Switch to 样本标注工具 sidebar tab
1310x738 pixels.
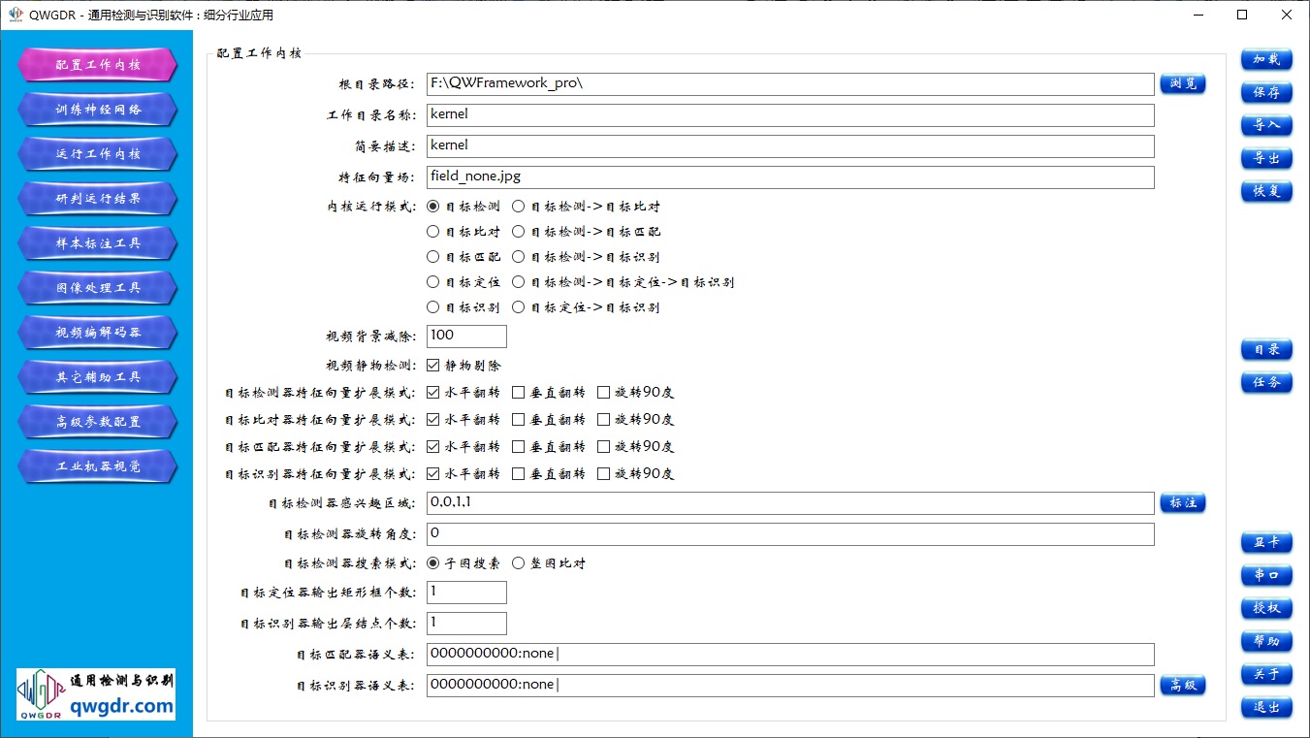tap(97, 243)
